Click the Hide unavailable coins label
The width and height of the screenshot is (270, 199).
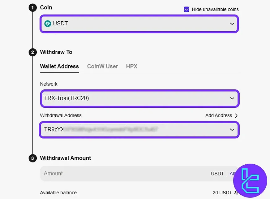click(x=215, y=10)
